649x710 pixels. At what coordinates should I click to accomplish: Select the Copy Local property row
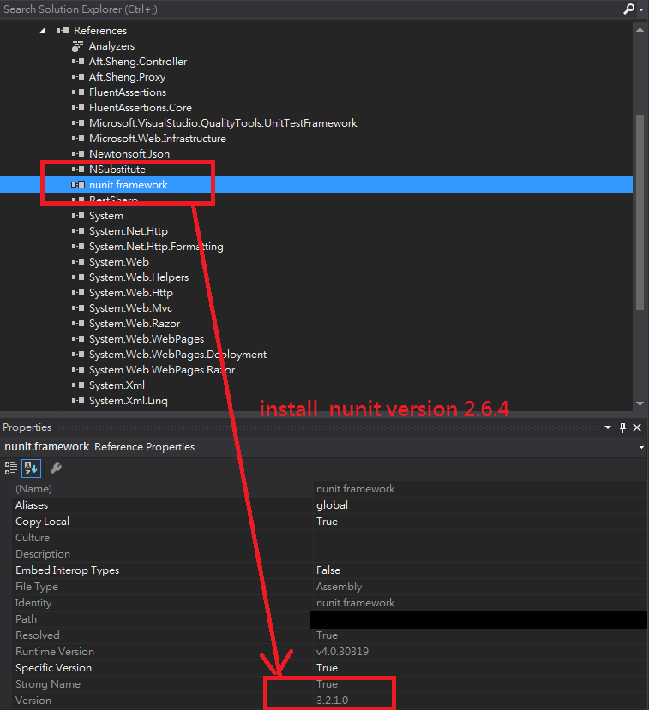click(330, 522)
